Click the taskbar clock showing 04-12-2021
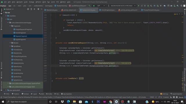Screen dimensions: 186x104 click(175, 102)
